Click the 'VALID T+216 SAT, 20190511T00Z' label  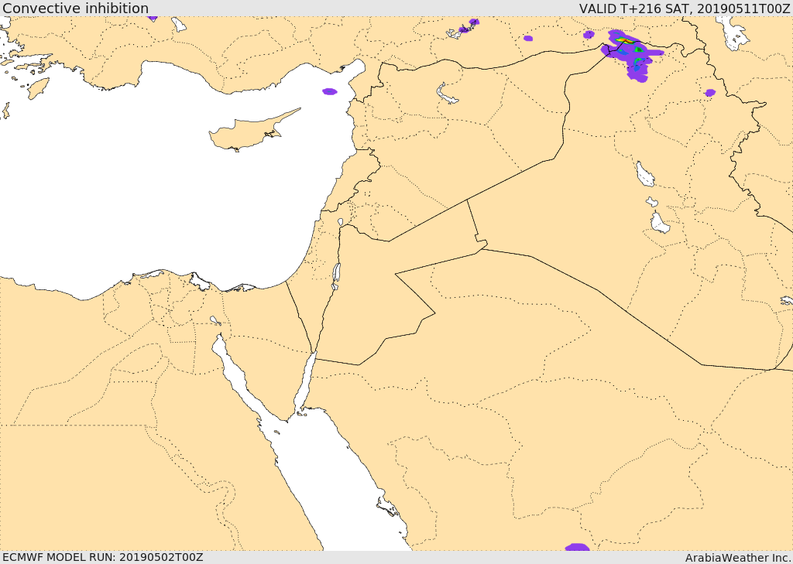(x=685, y=9)
